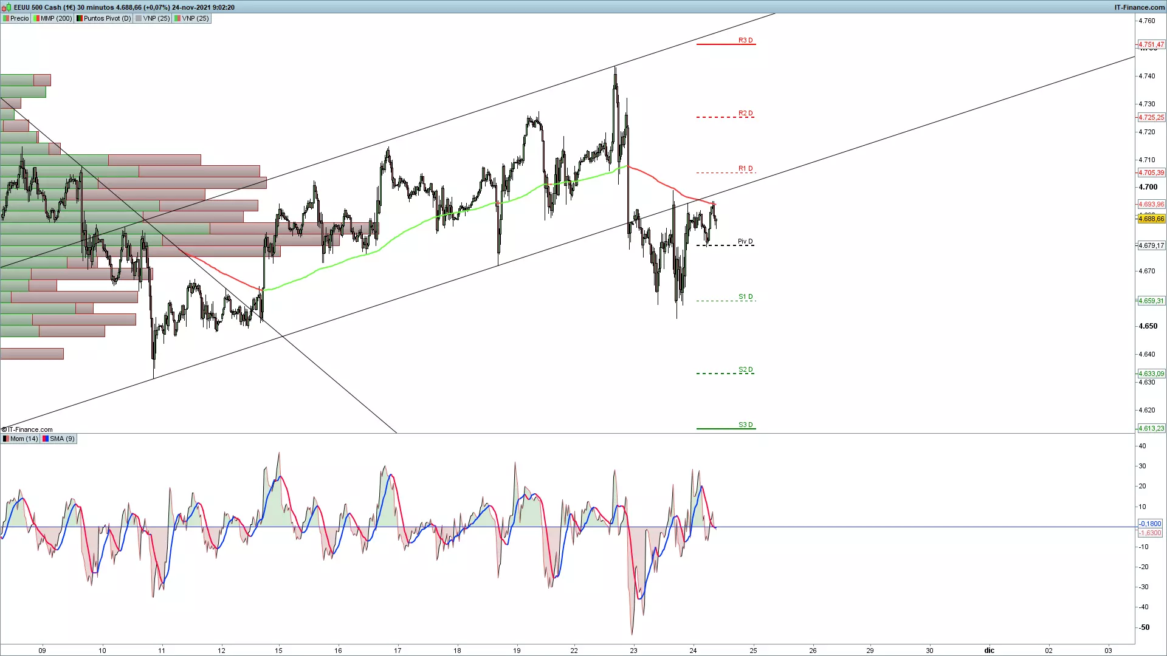Click the candlestick chart icon in title bar
This screenshot has height=656, width=1167.
[x=7, y=7]
